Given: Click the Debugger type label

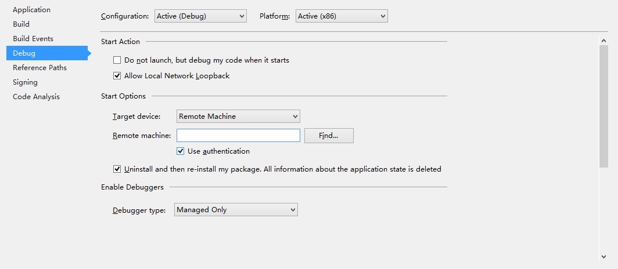Looking at the screenshot, I should coord(139,210).
